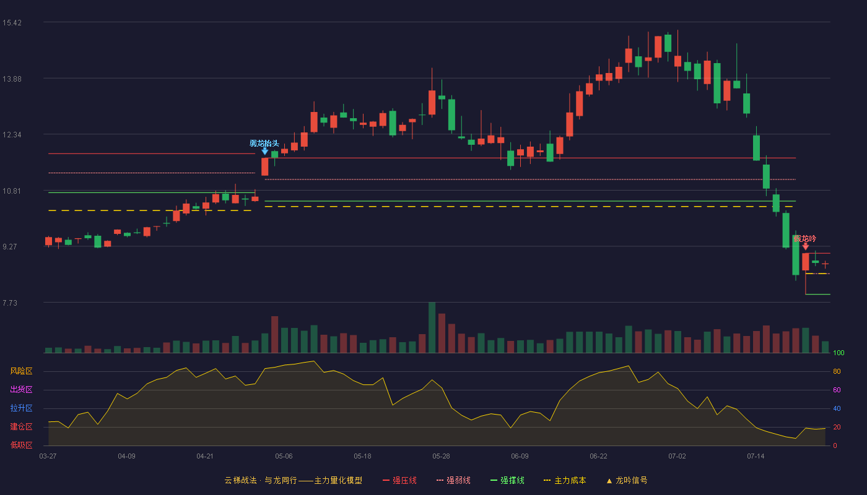Toggle the 强撑线 legend entry
This screenshot has height=495, width=867.
coord(507,480)
